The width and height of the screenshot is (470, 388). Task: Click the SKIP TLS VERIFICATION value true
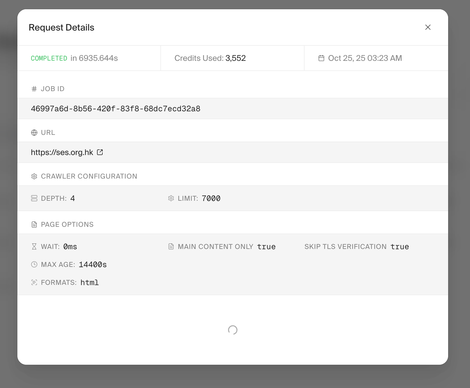[x=400, y=246]
